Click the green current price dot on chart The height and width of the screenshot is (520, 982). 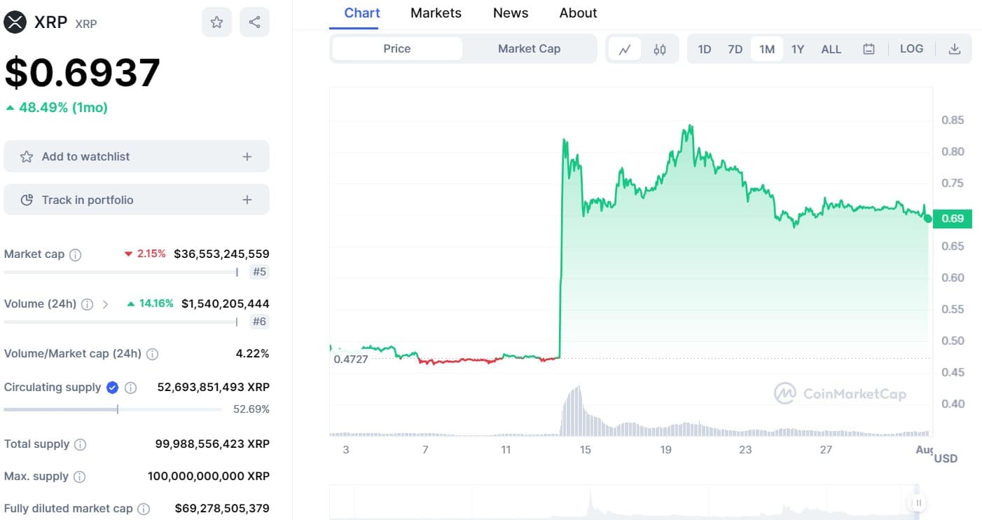point(928,219)
